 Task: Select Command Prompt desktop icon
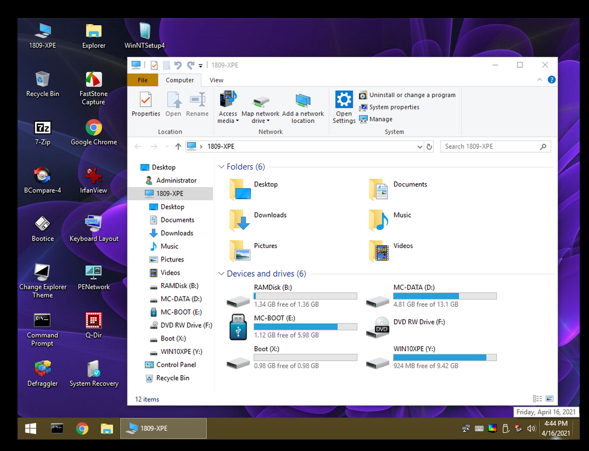point(42,329)
